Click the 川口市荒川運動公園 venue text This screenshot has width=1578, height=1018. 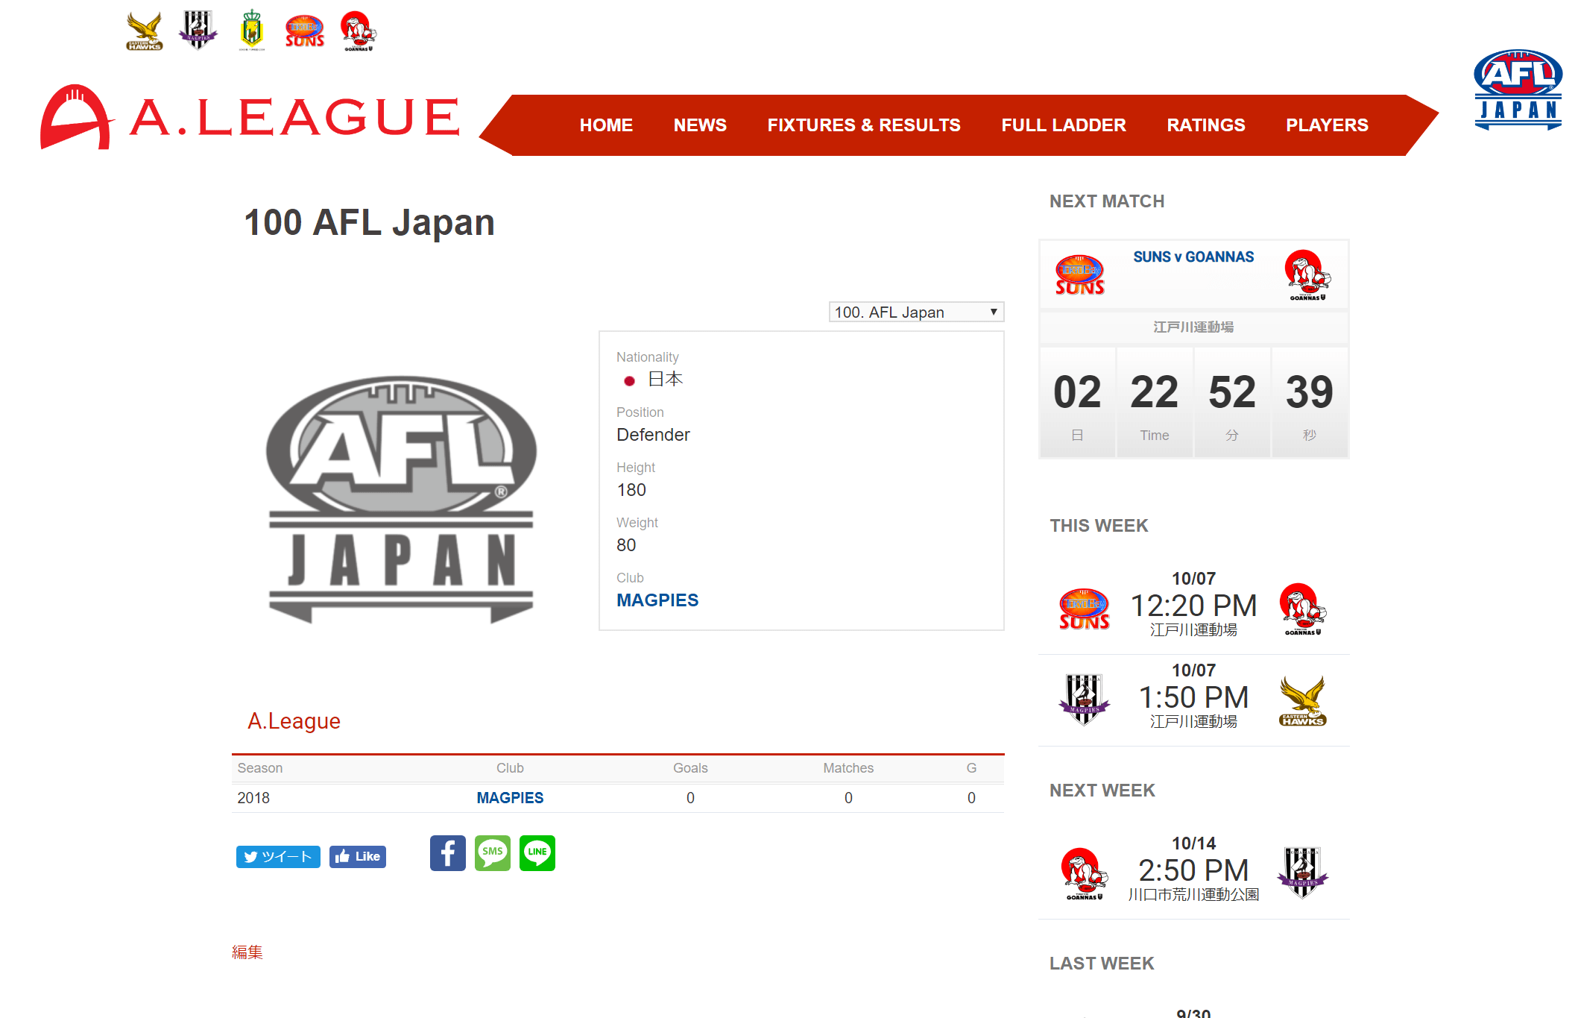(1193, 894)
